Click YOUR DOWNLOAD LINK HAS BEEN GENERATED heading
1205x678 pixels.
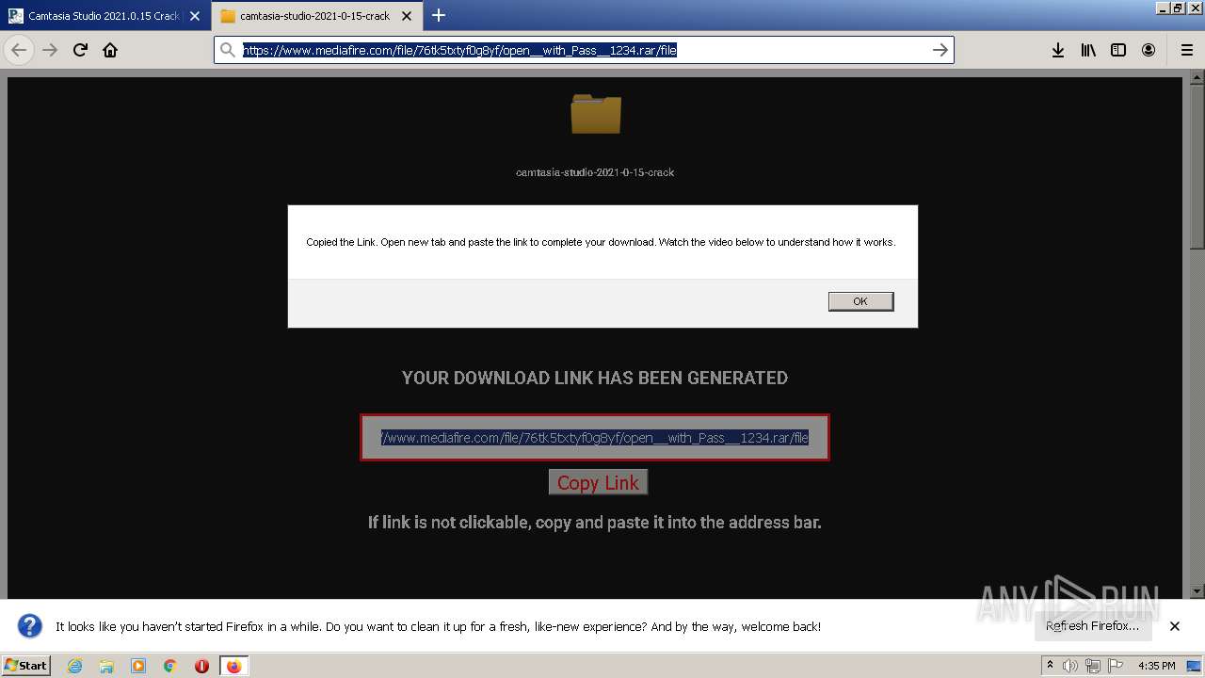pos(595,378)
